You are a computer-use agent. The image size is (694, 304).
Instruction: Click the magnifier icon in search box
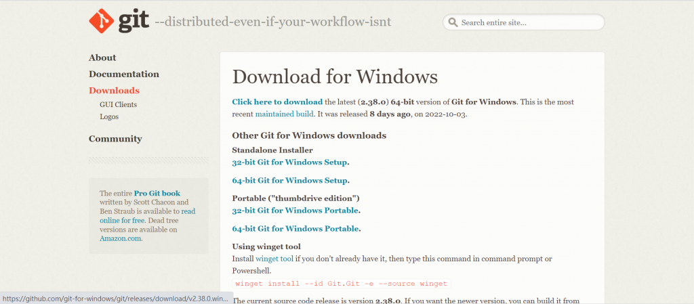click(x=453, y=22)
